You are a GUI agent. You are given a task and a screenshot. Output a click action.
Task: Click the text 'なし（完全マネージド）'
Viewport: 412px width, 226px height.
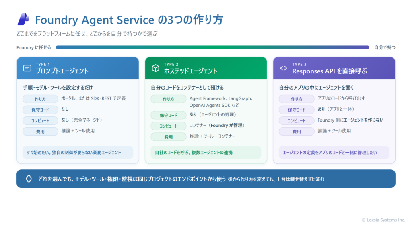pos(82,120)
